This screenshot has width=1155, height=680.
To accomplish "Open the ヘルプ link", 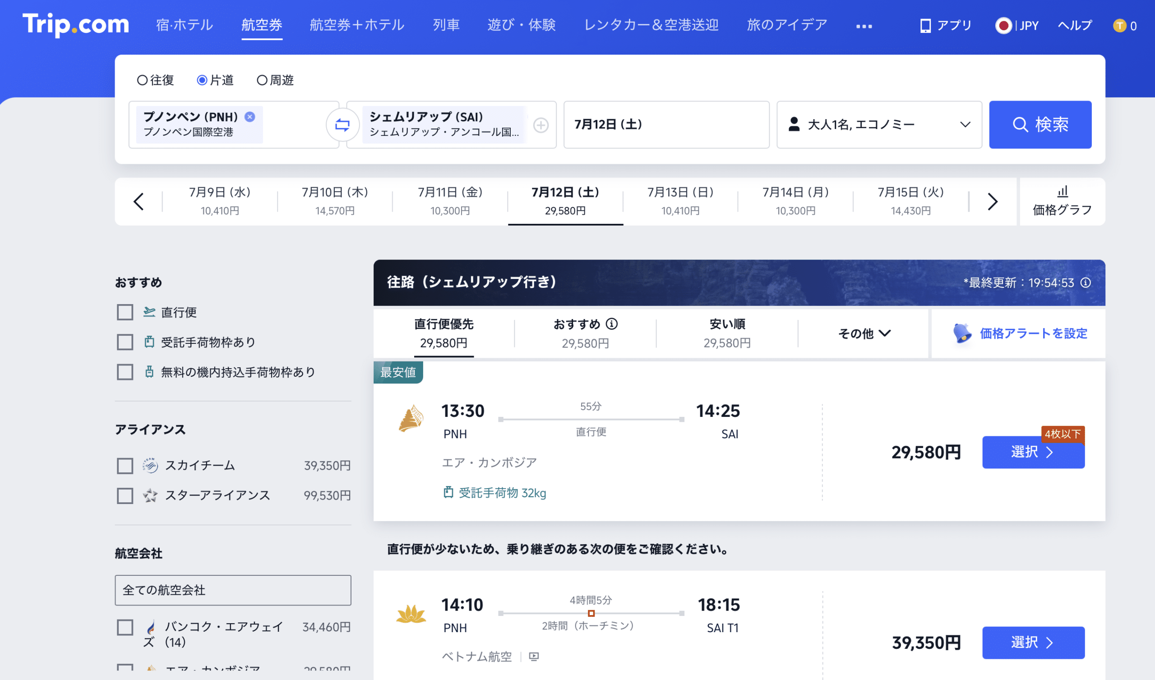I will click(x=1075, y=26).
